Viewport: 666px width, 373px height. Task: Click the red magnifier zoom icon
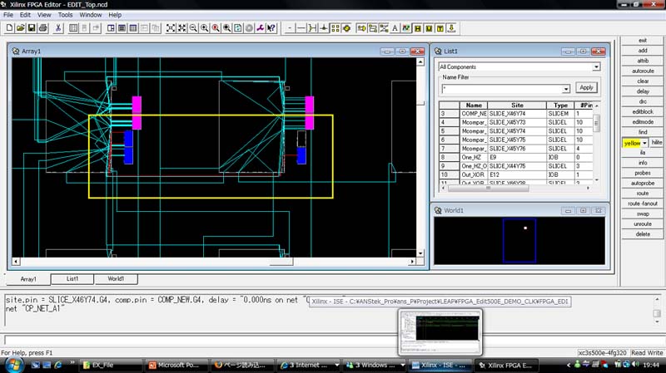tap(216, 28)
